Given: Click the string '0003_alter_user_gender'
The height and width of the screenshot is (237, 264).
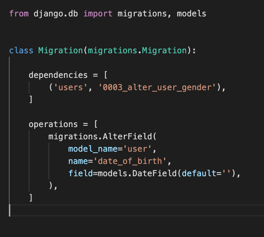Looking at the screenshot, I should 157,87.
